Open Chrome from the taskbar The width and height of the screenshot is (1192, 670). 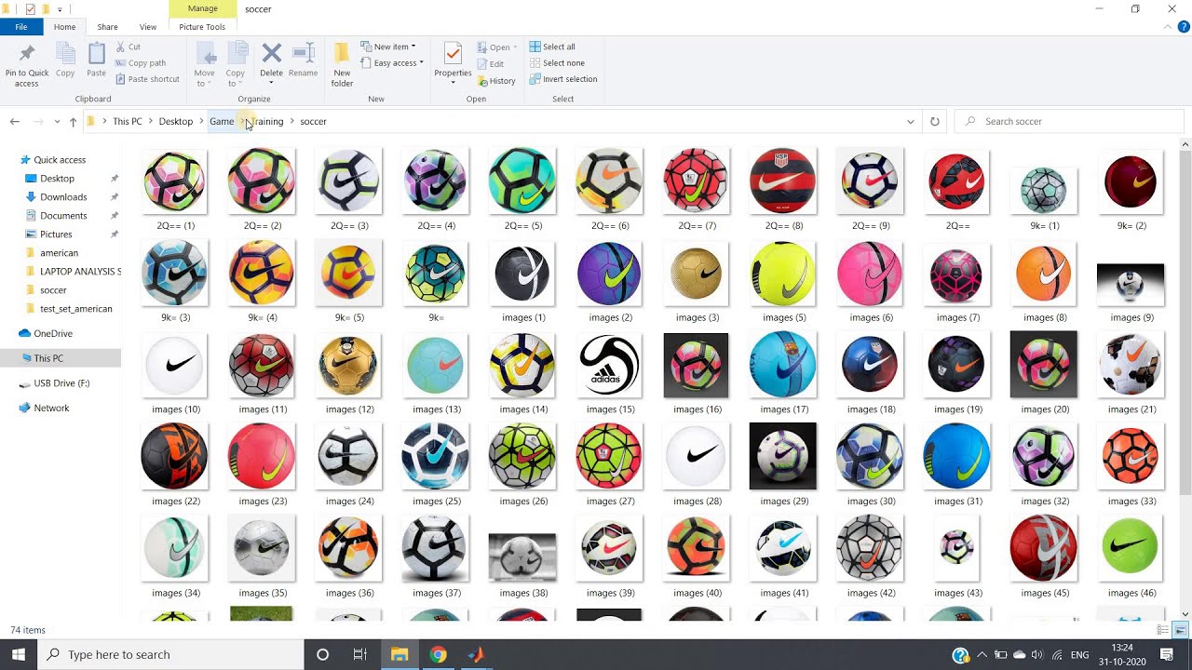coord(438,654)
